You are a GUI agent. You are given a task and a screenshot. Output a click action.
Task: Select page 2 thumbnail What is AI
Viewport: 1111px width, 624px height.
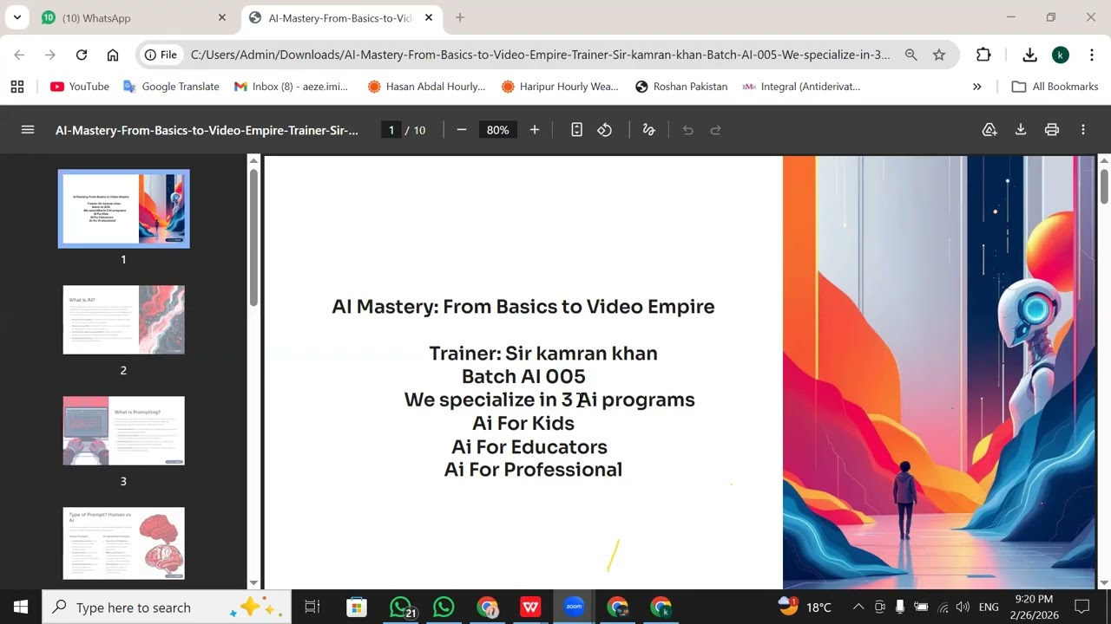point(123,320)
